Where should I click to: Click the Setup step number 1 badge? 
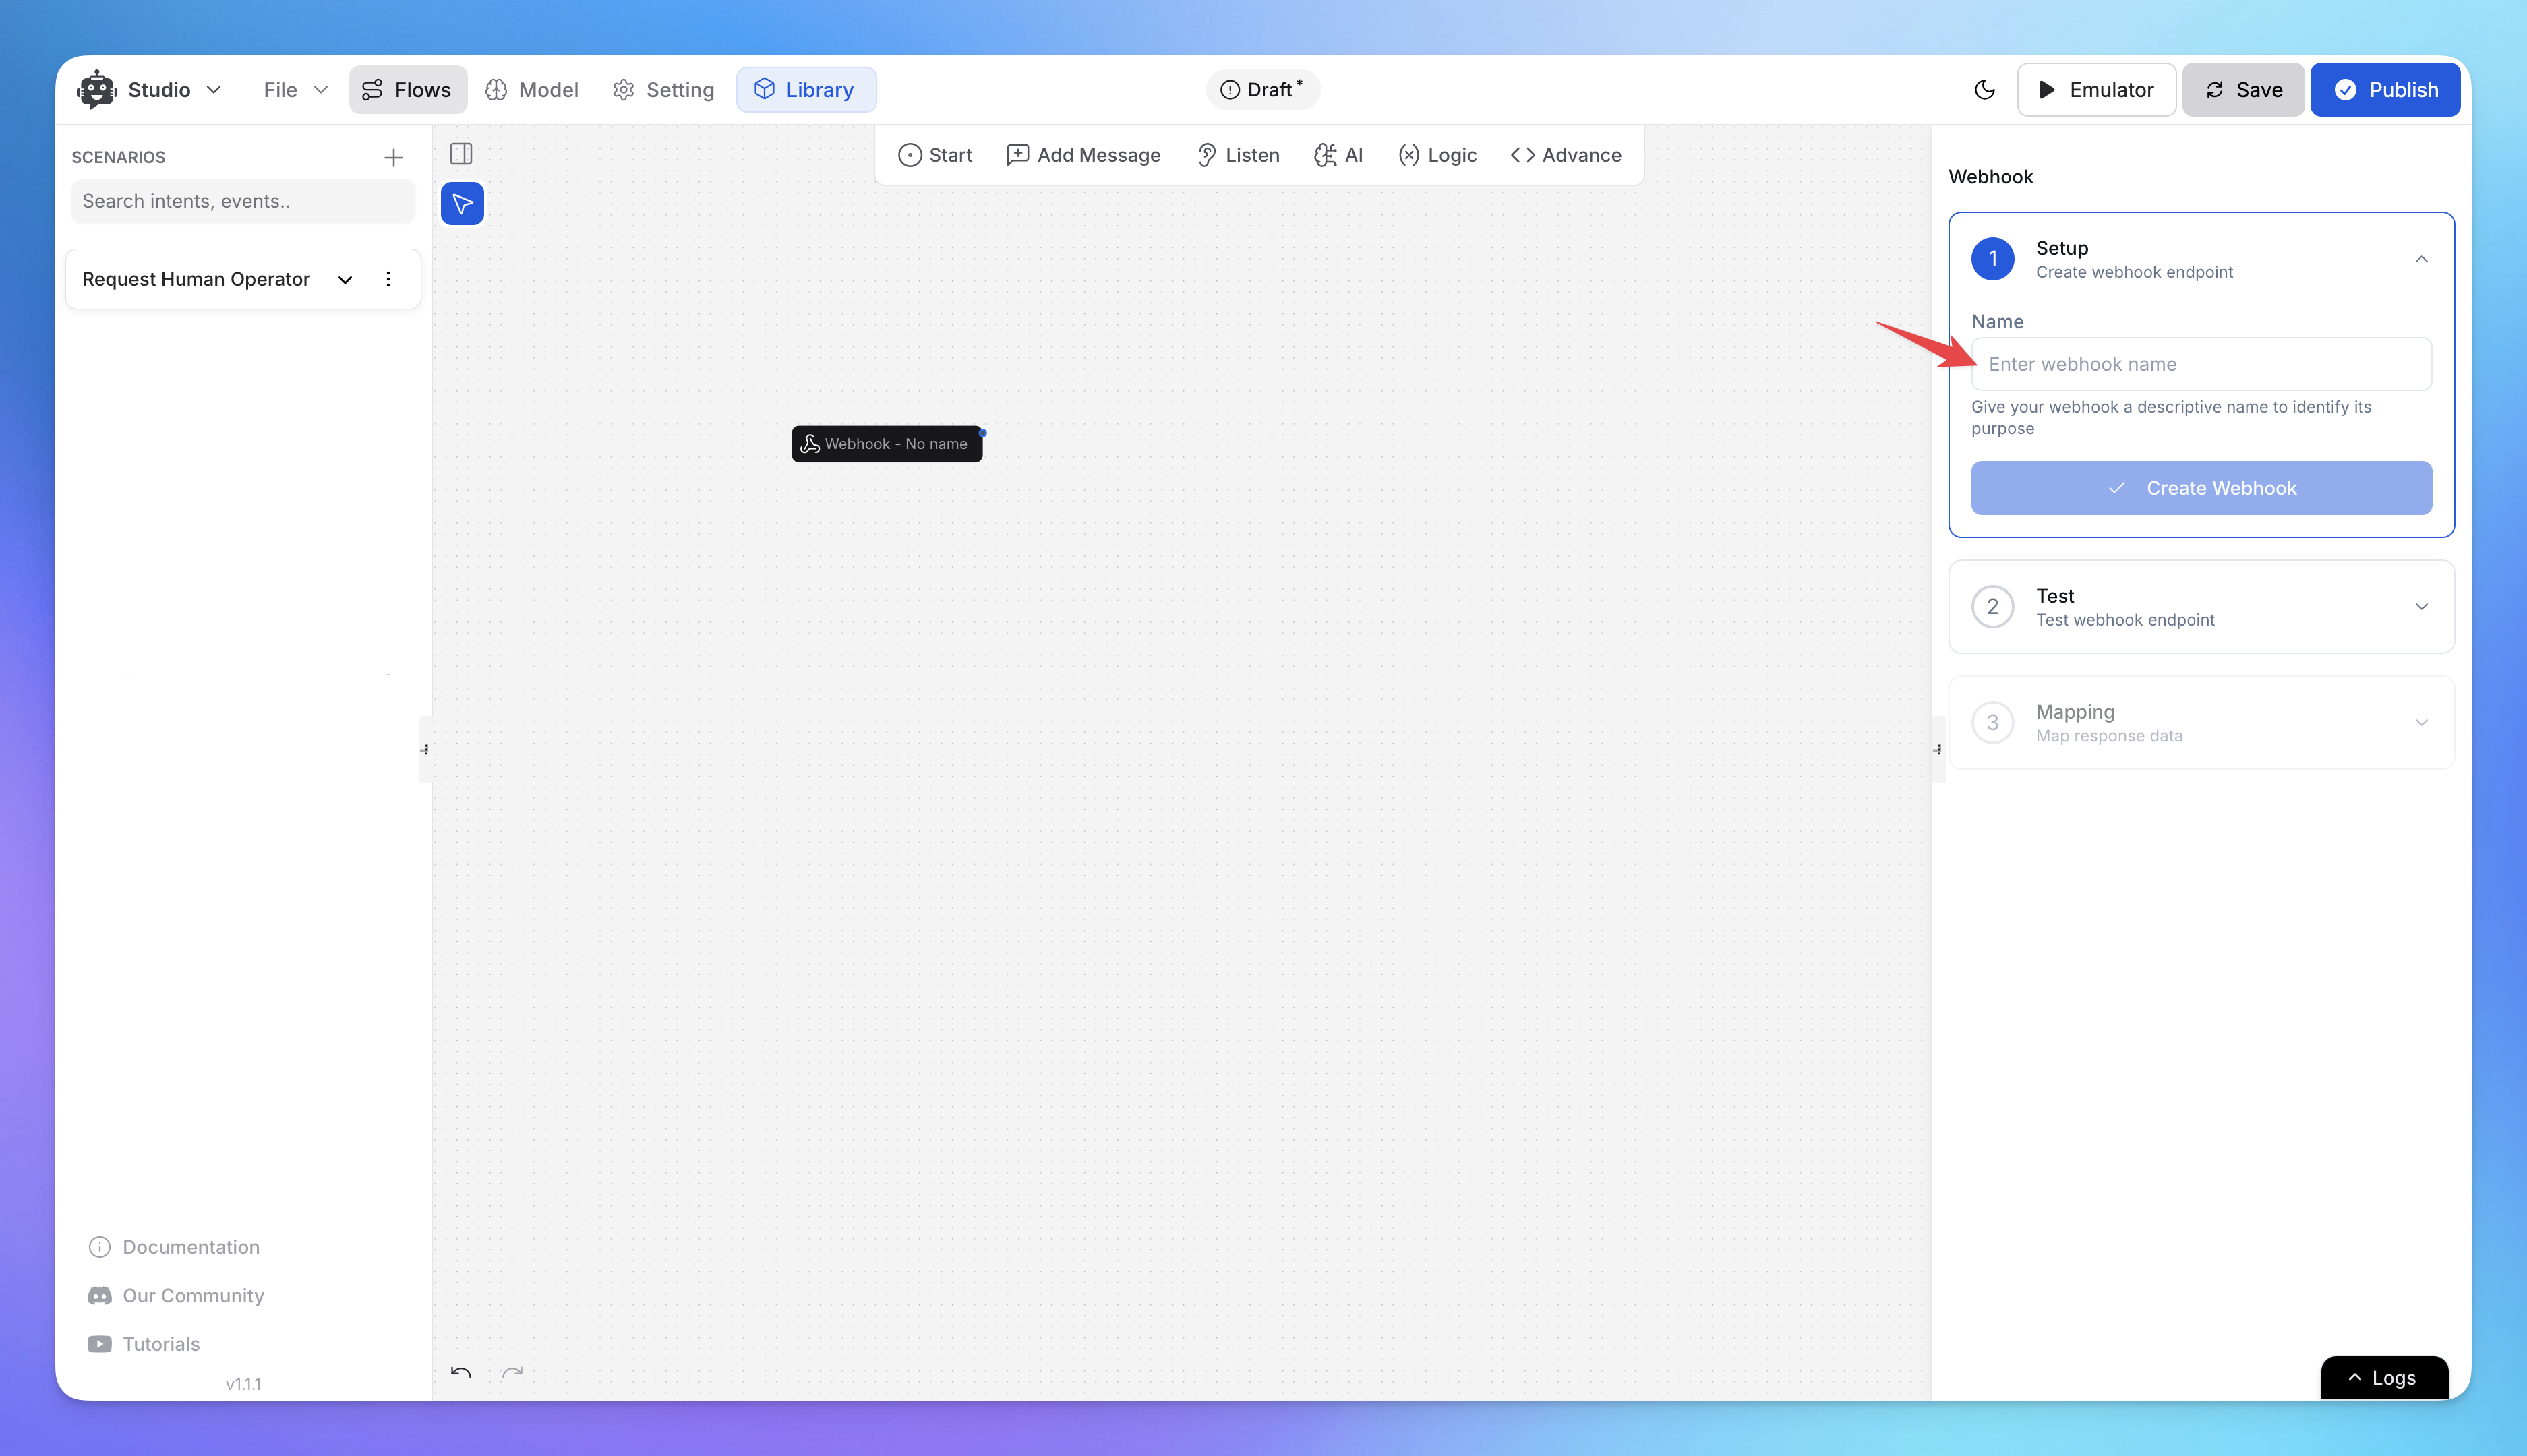[x=1992, y=259]
